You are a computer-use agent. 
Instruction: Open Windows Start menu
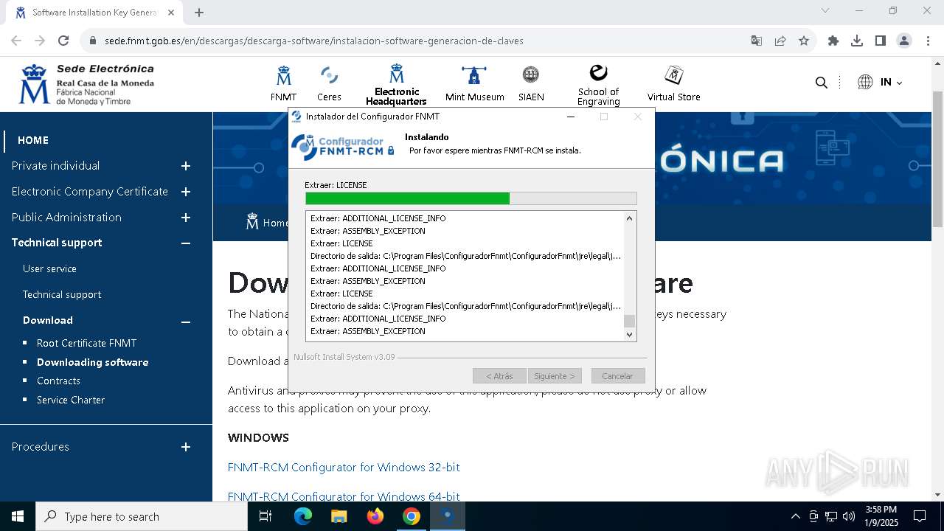pyautogui.click(x=18, y=516)
